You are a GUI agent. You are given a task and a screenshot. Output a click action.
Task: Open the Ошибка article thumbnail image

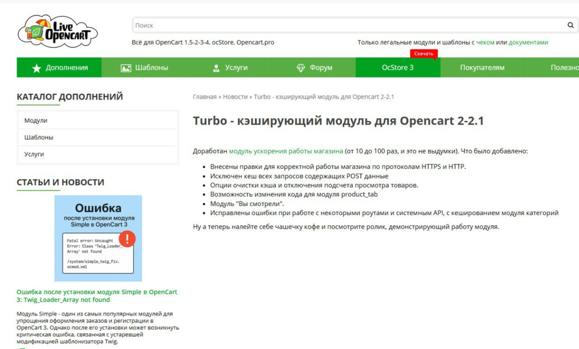98,238
